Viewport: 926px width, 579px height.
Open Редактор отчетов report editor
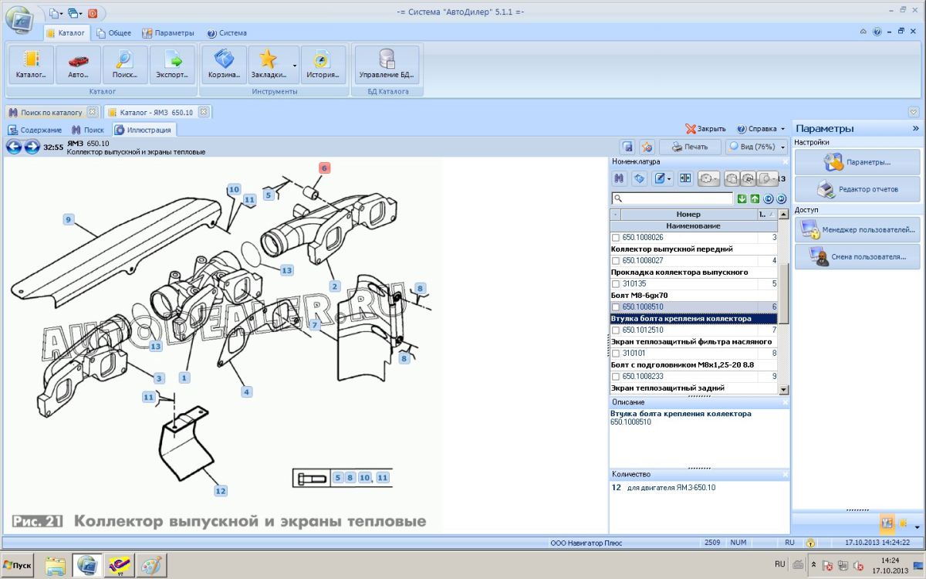857,189
